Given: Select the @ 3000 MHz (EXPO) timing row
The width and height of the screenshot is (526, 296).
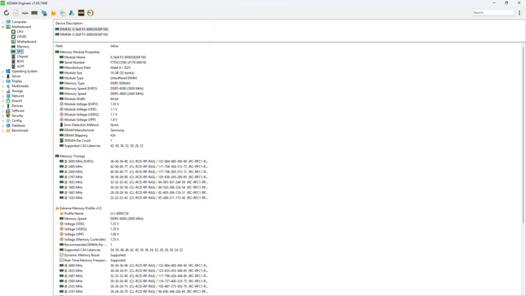Looking at the screenshot, I should point(134,161).
